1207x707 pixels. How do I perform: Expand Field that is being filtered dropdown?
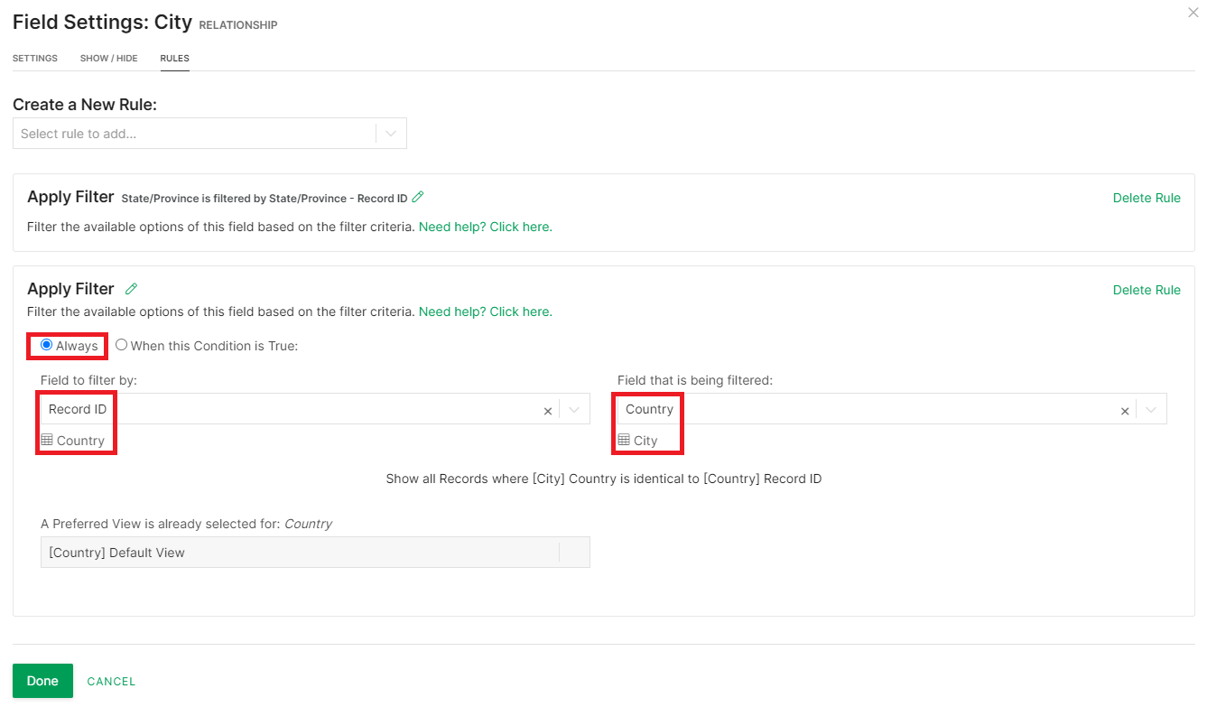1151,410
